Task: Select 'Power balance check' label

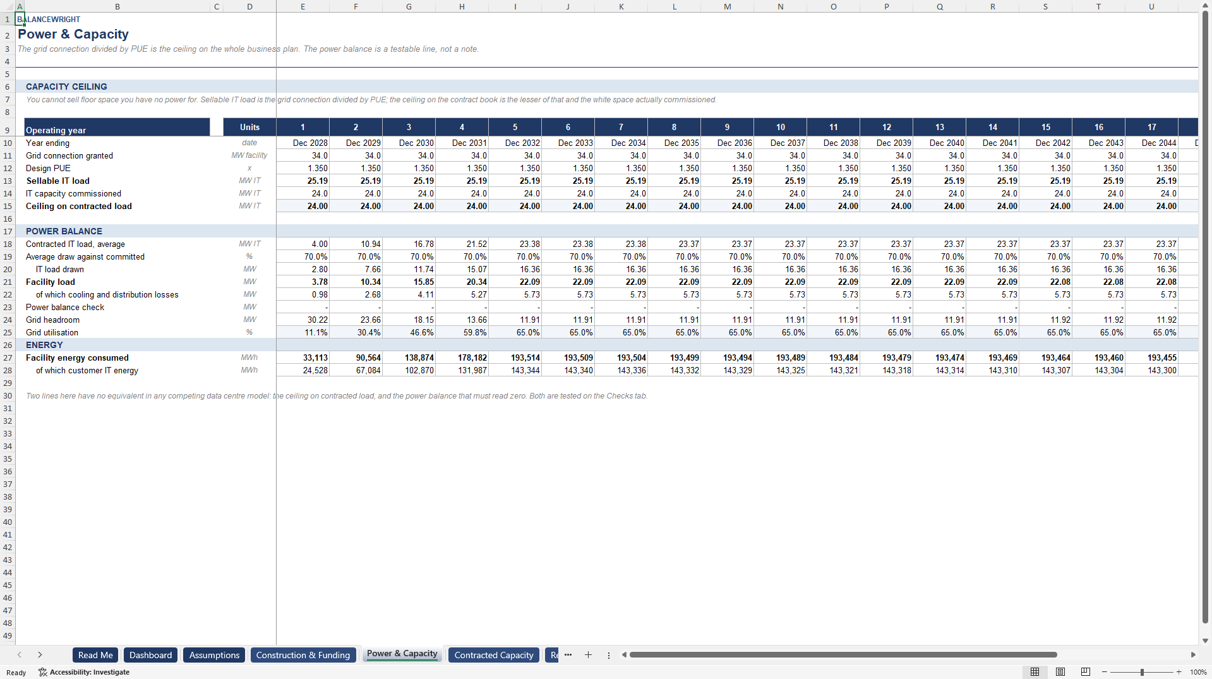Action: [x=65, y=307]
